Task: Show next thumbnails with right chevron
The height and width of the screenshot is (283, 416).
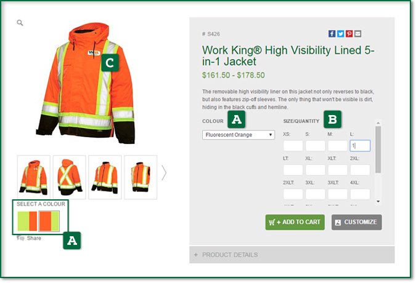Action: coord(164,173)
